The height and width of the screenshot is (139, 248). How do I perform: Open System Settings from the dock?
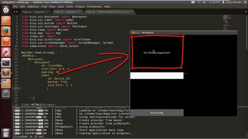coord(6,52)
